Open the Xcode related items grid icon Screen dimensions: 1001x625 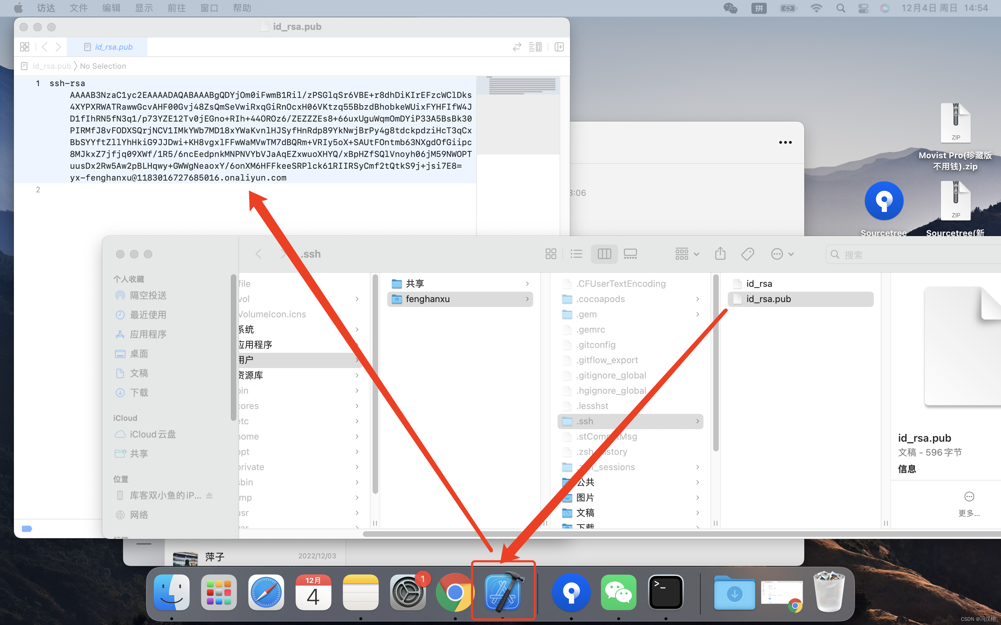[x=24, y=47]
